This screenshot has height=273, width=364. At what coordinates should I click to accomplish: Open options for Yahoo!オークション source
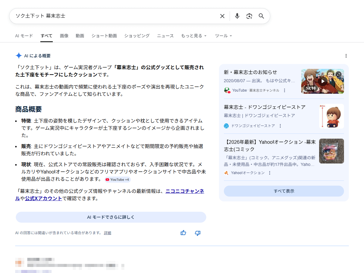point(270,173)
